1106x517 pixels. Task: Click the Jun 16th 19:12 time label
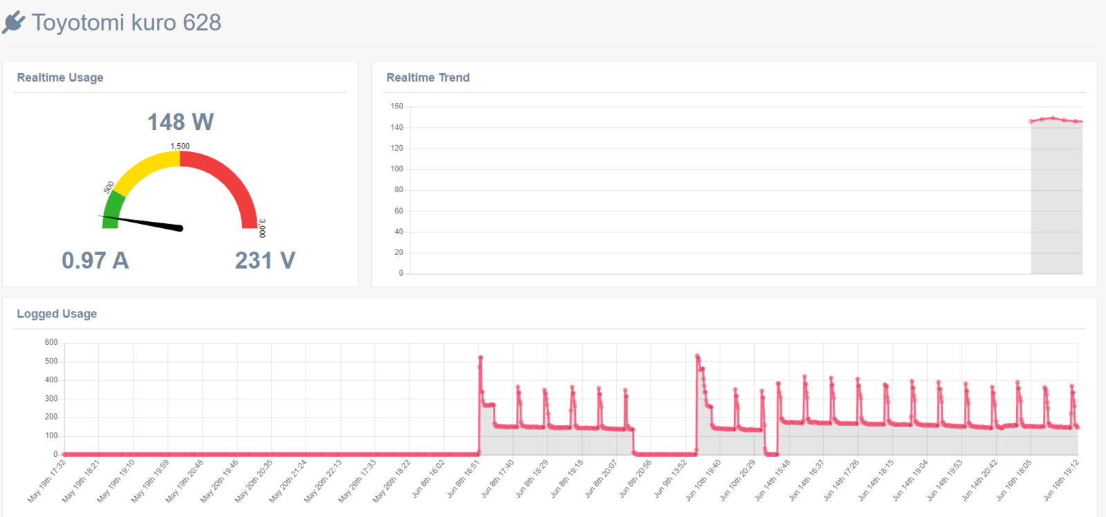(1062, 480)
